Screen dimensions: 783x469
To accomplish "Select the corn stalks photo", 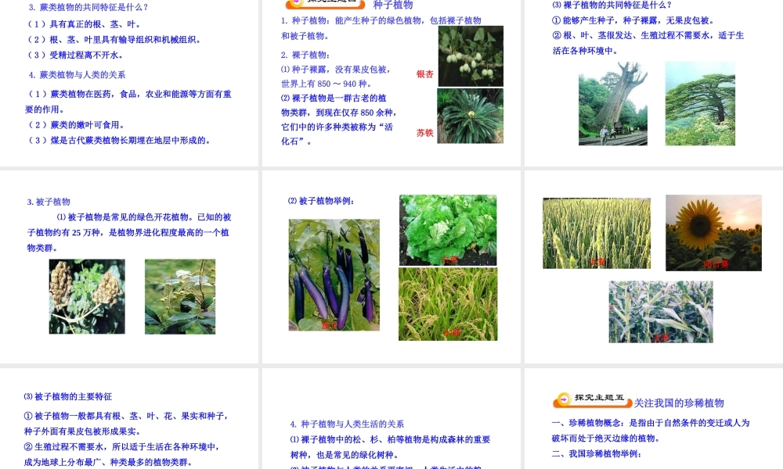I will pyautogui.click(x=661, y=312).
